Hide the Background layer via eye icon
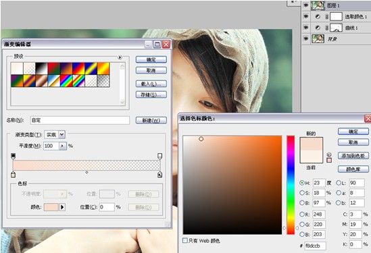 tap(306, 38)
